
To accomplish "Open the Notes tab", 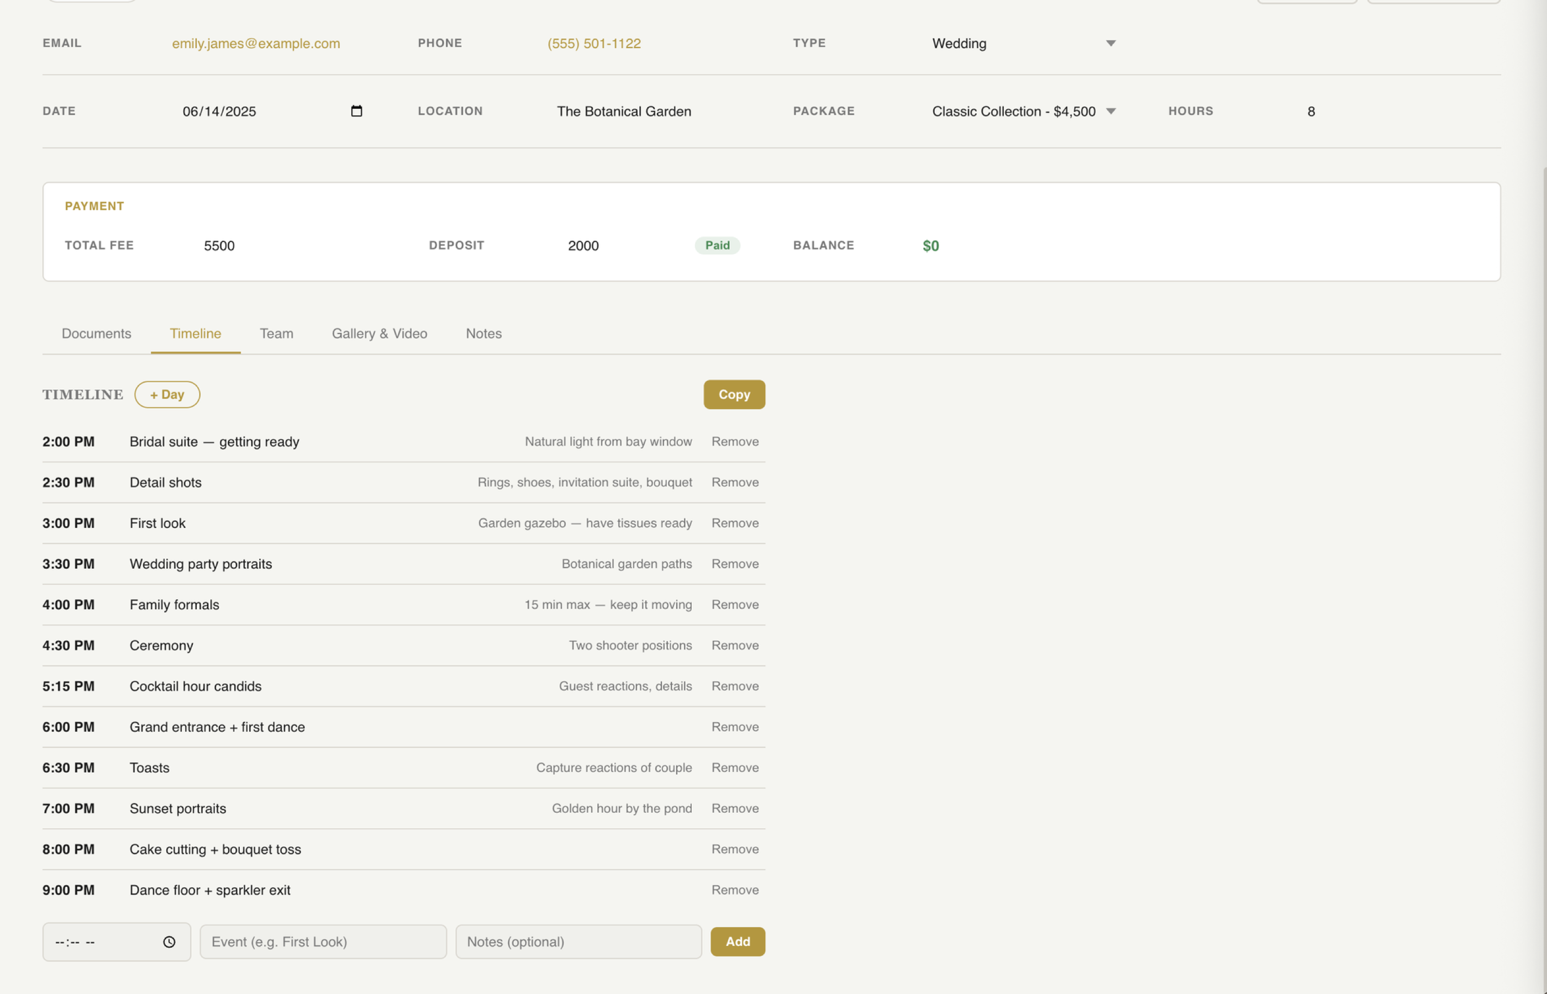I will tap(483, 334).
